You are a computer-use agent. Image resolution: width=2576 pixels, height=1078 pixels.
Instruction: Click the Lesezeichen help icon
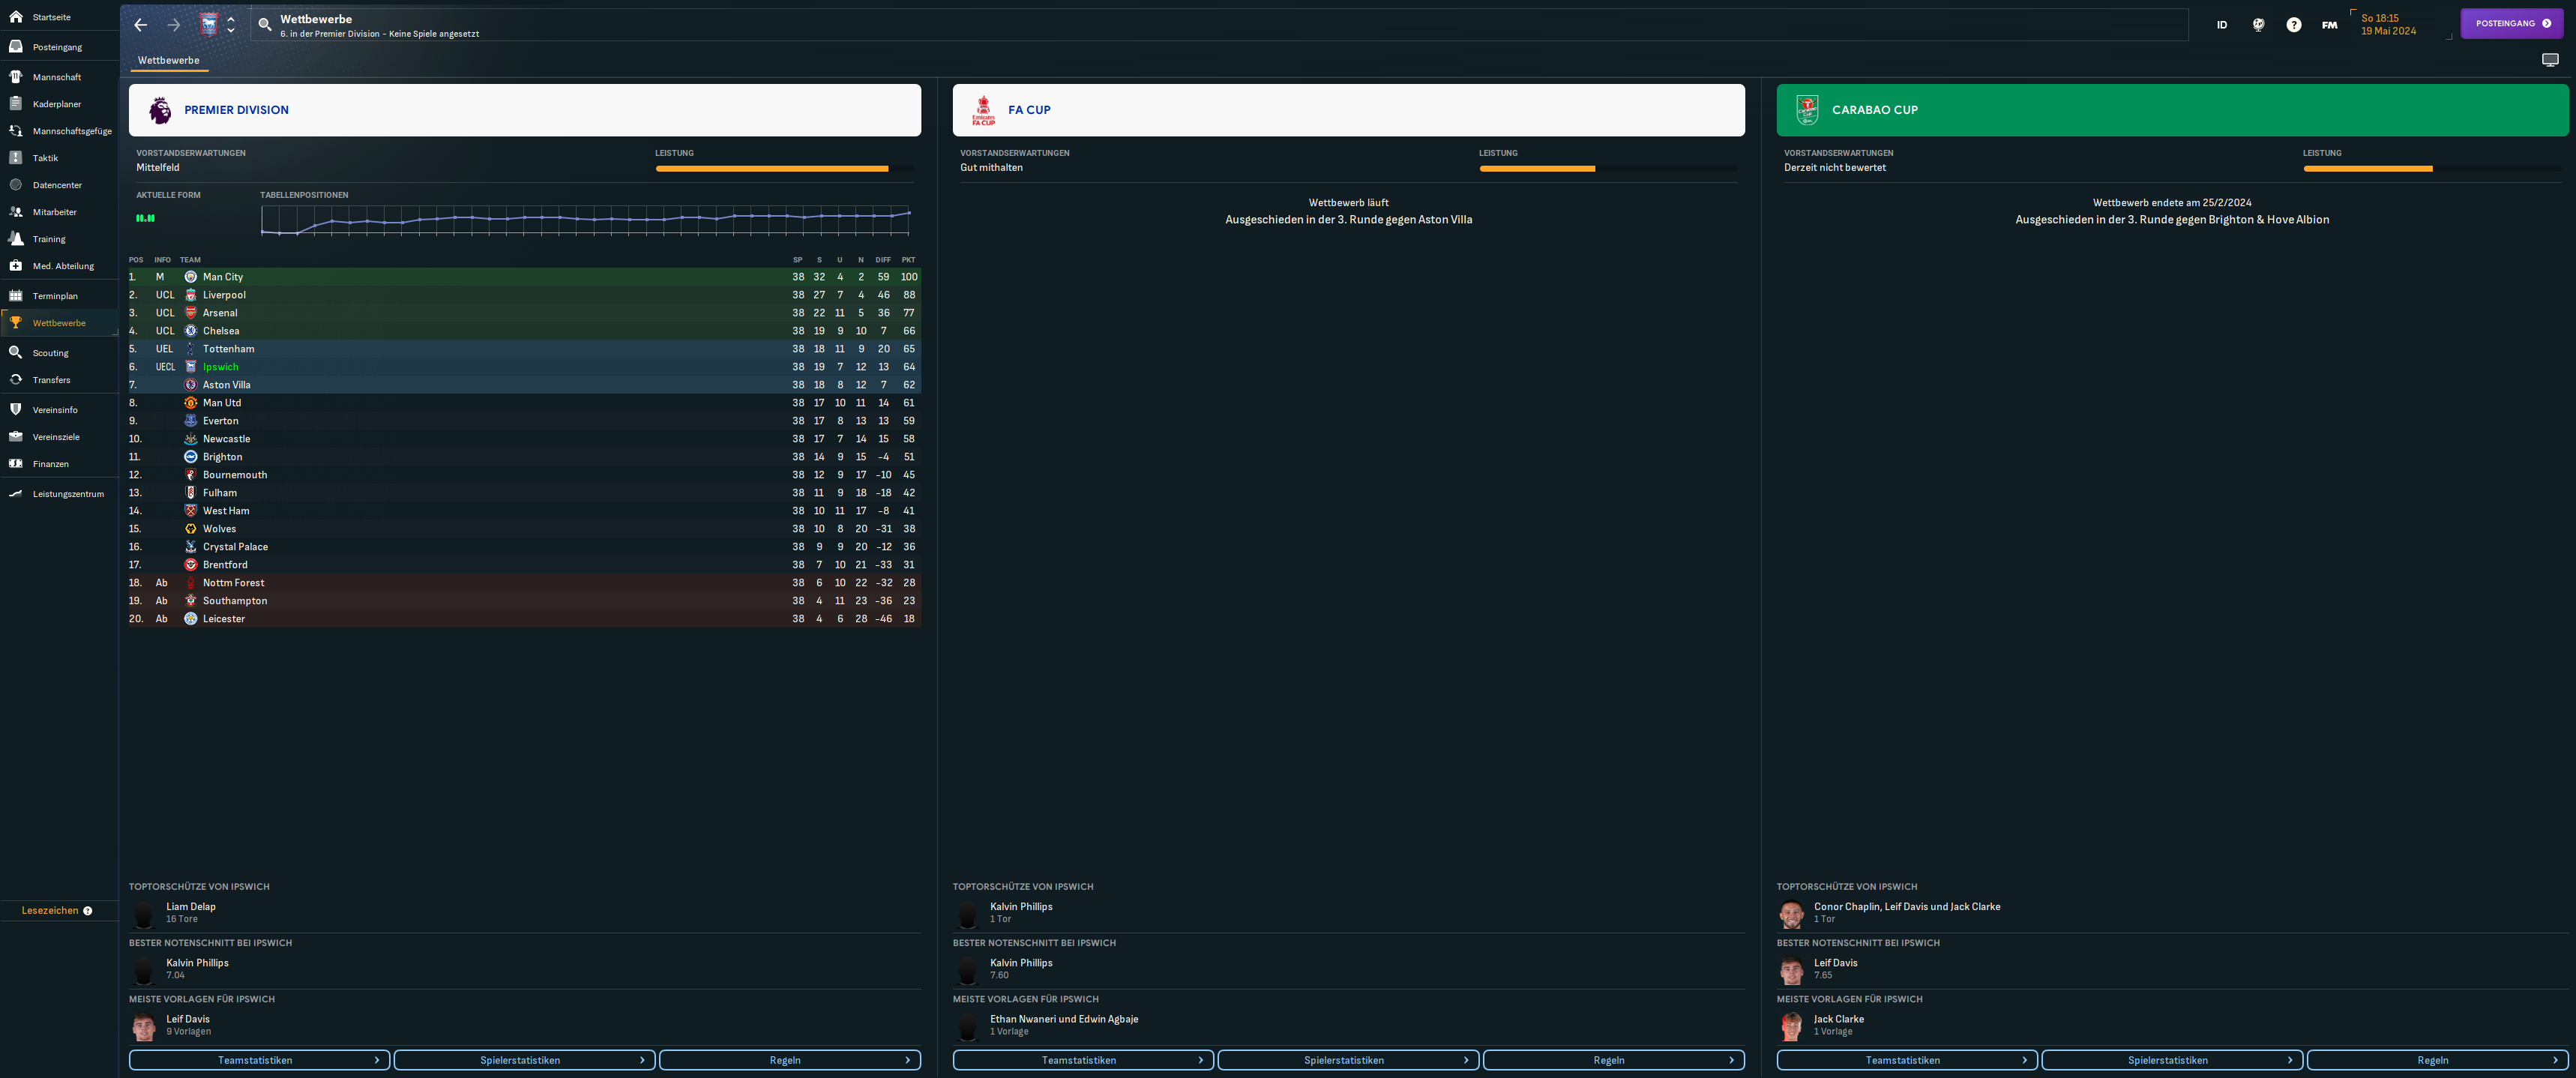click(x=88, y=911)
